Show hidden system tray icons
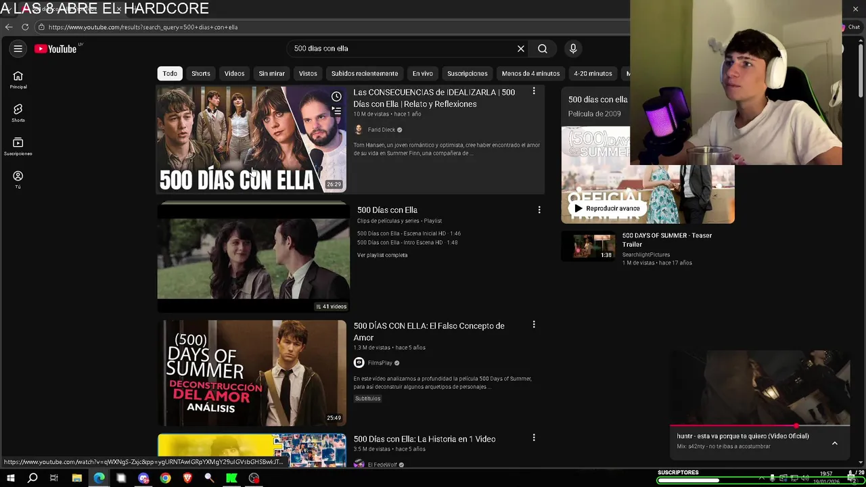The width and height of the screenshot is (866, 487). (762, 478)
